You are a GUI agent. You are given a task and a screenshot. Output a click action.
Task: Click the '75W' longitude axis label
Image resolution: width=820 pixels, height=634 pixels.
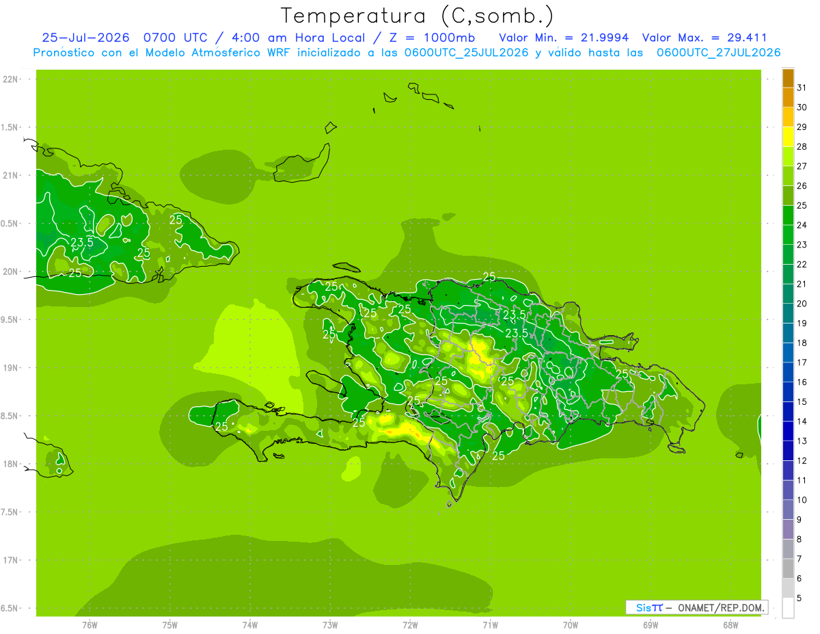pos(170,625)
